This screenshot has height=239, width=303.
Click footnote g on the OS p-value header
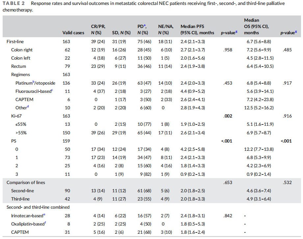click(x=296, y=32)
